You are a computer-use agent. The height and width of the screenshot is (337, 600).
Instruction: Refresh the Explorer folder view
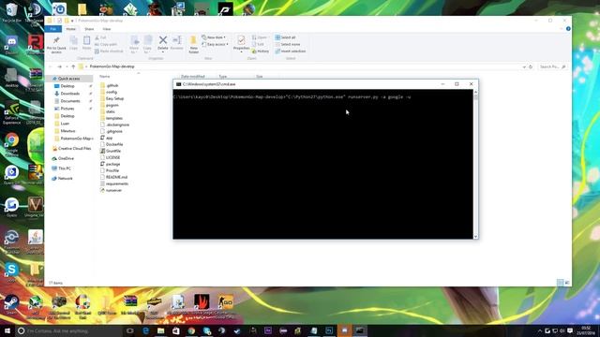point(531,66)
